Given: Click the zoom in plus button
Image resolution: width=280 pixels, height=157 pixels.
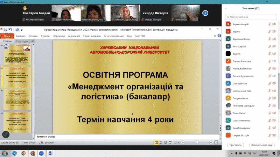Looking at the screenshot, I should 211,142.
